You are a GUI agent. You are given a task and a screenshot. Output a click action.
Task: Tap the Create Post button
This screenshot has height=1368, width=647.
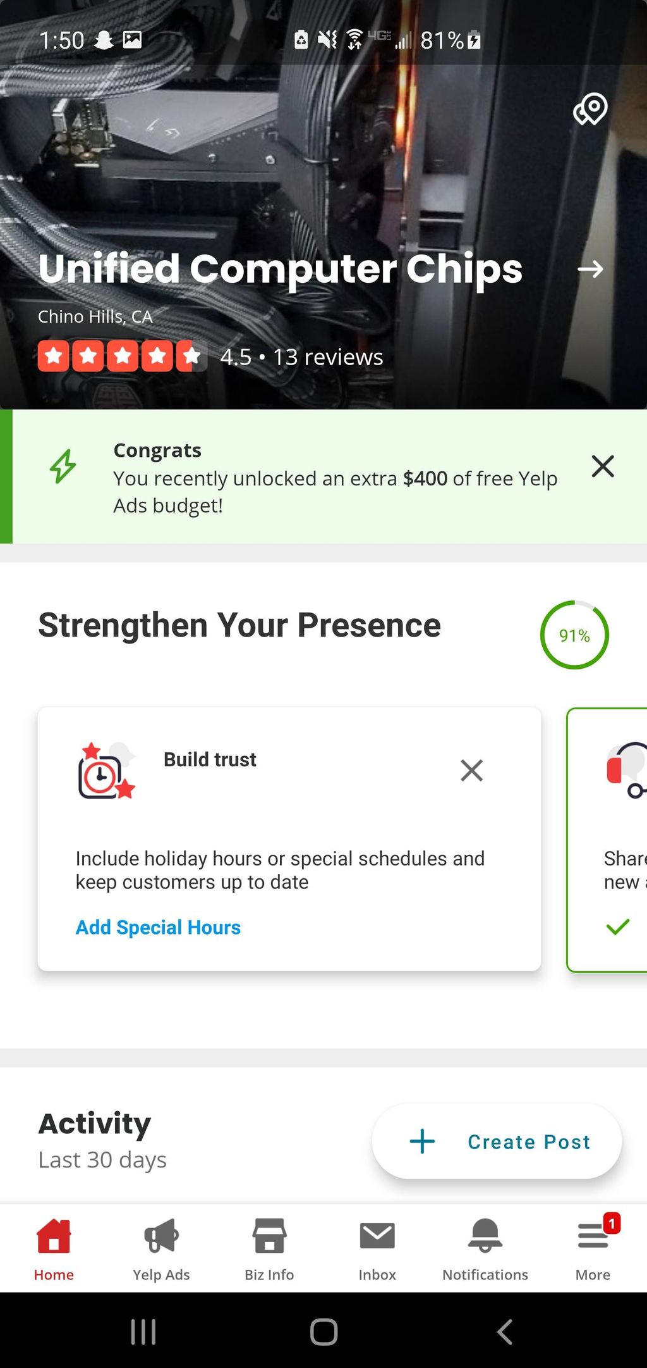point(497,1141)
